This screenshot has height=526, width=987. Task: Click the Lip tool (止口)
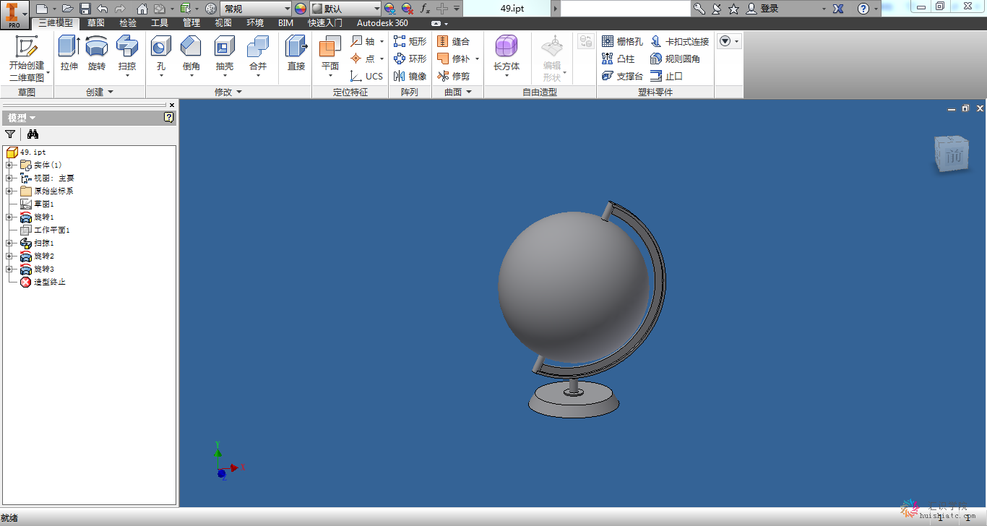pos(666,76)
